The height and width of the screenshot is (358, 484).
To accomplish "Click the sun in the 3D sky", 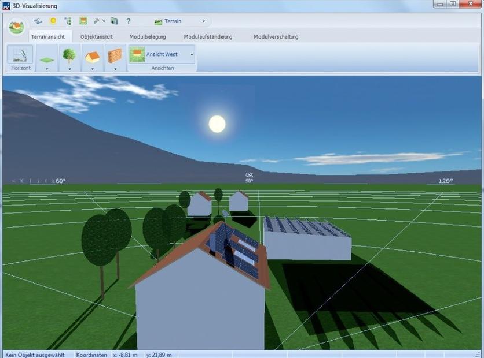I will (x=217, y=124).
